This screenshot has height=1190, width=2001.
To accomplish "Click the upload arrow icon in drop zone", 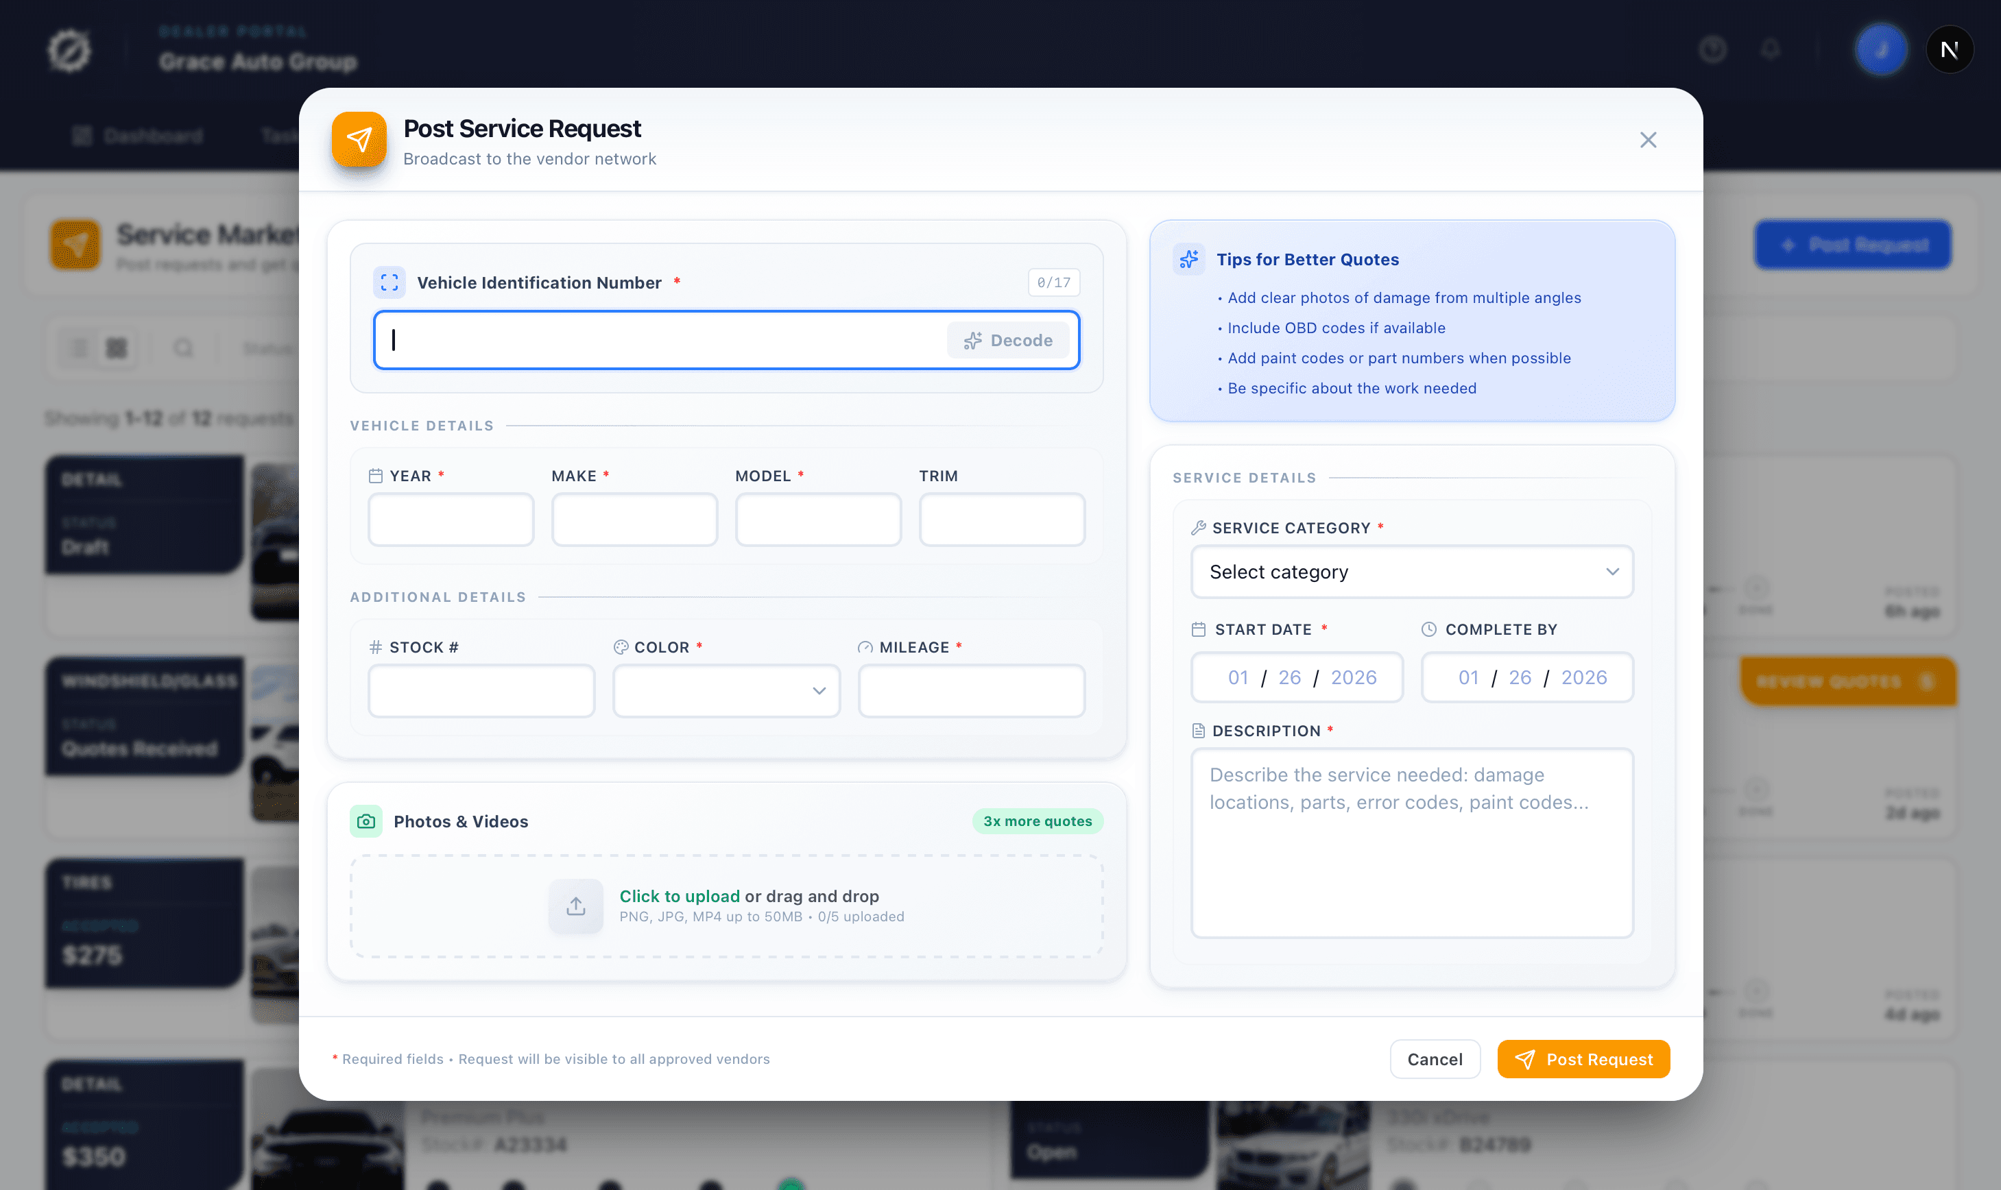I will pyautogui.click(x=576, y=906).
